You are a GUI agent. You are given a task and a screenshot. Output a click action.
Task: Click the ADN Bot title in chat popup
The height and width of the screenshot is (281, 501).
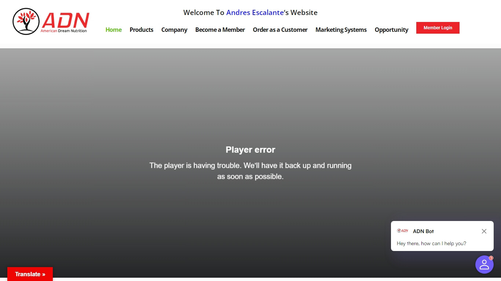423,231
